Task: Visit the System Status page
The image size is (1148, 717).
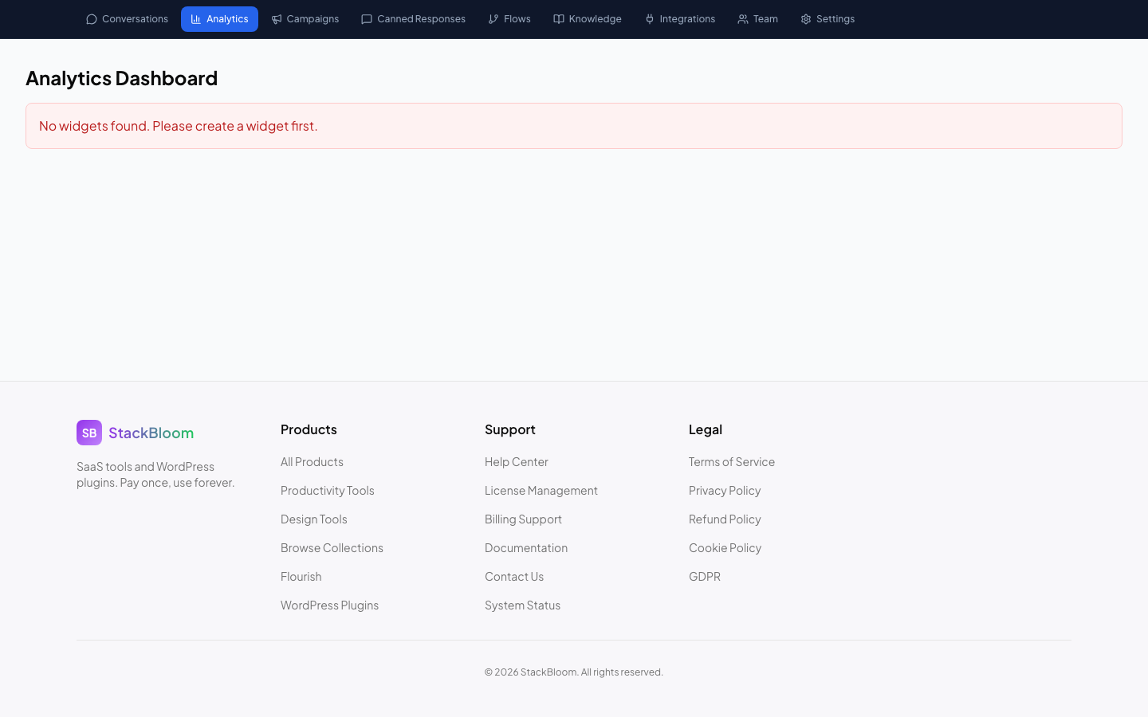Action: (x=522, y=605)
